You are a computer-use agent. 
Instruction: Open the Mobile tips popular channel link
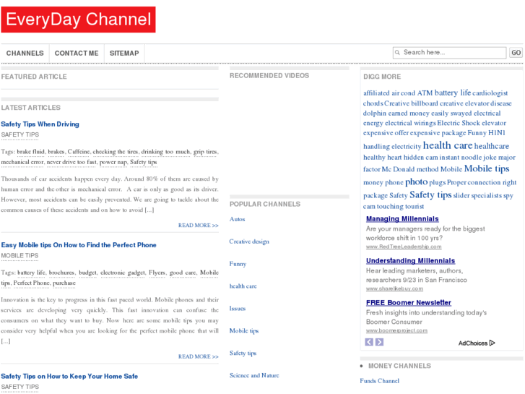(244, 331)
